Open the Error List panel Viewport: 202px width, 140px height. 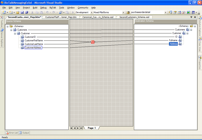pos(12,133)
